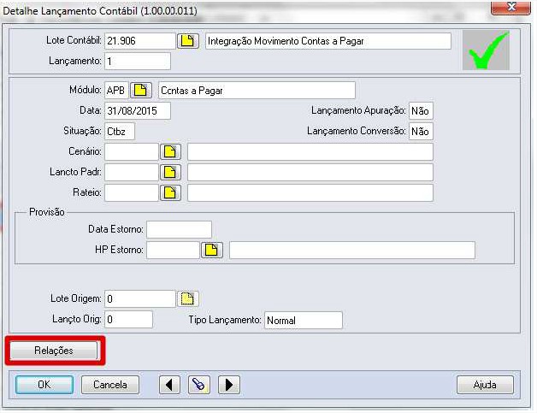
Task: Open lookup icon beside Lancto Padr field
Action: (x=170, y=172)
